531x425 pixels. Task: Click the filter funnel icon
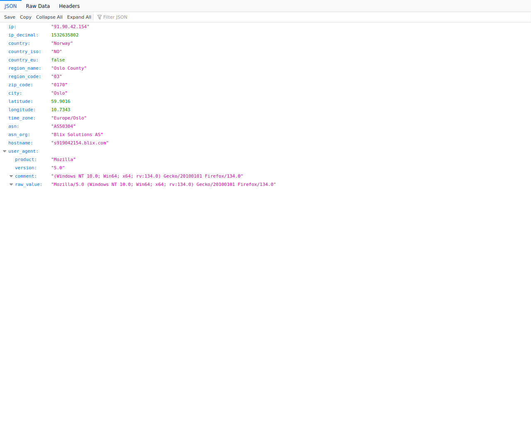coord(100,17)
